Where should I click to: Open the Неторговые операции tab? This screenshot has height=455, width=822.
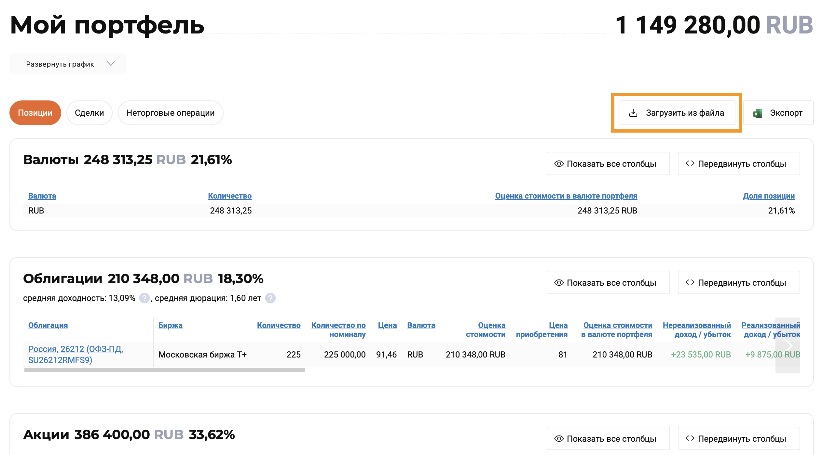pos(170,113)
